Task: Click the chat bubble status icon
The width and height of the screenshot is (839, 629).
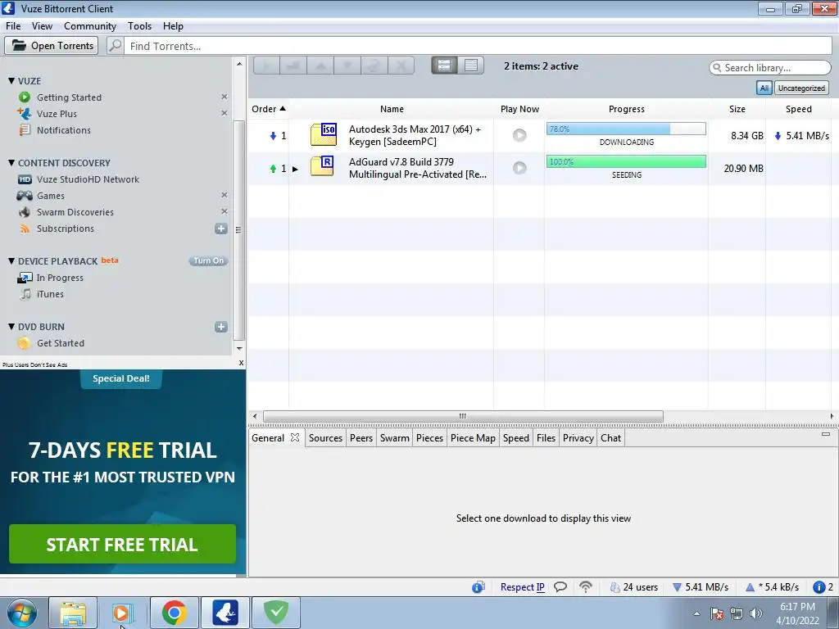Action: tap(560, 586)
